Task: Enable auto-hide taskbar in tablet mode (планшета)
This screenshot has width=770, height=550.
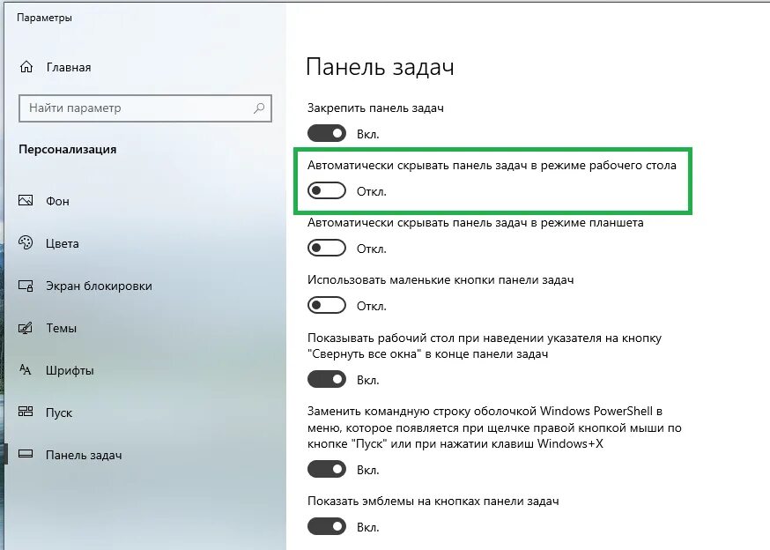Action: (327, 249)
